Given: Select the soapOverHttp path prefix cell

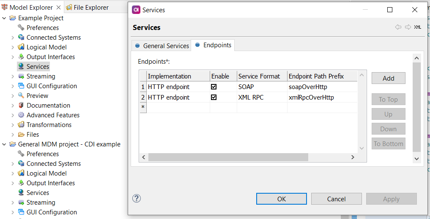Looking at the screenshot, I should 308,87.
